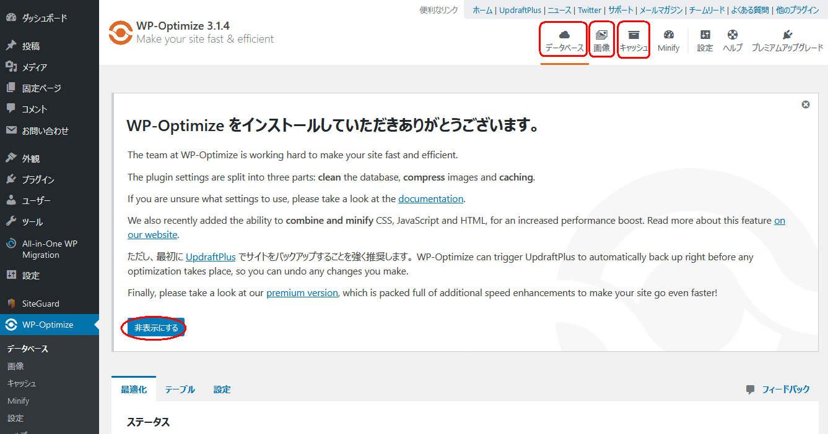
Task: Click the SiteGuard shield icon
Action: pyautogui.click(x=11, y=304)
